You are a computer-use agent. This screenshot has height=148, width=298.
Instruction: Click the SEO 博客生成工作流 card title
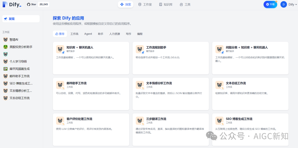pos(239,119)
